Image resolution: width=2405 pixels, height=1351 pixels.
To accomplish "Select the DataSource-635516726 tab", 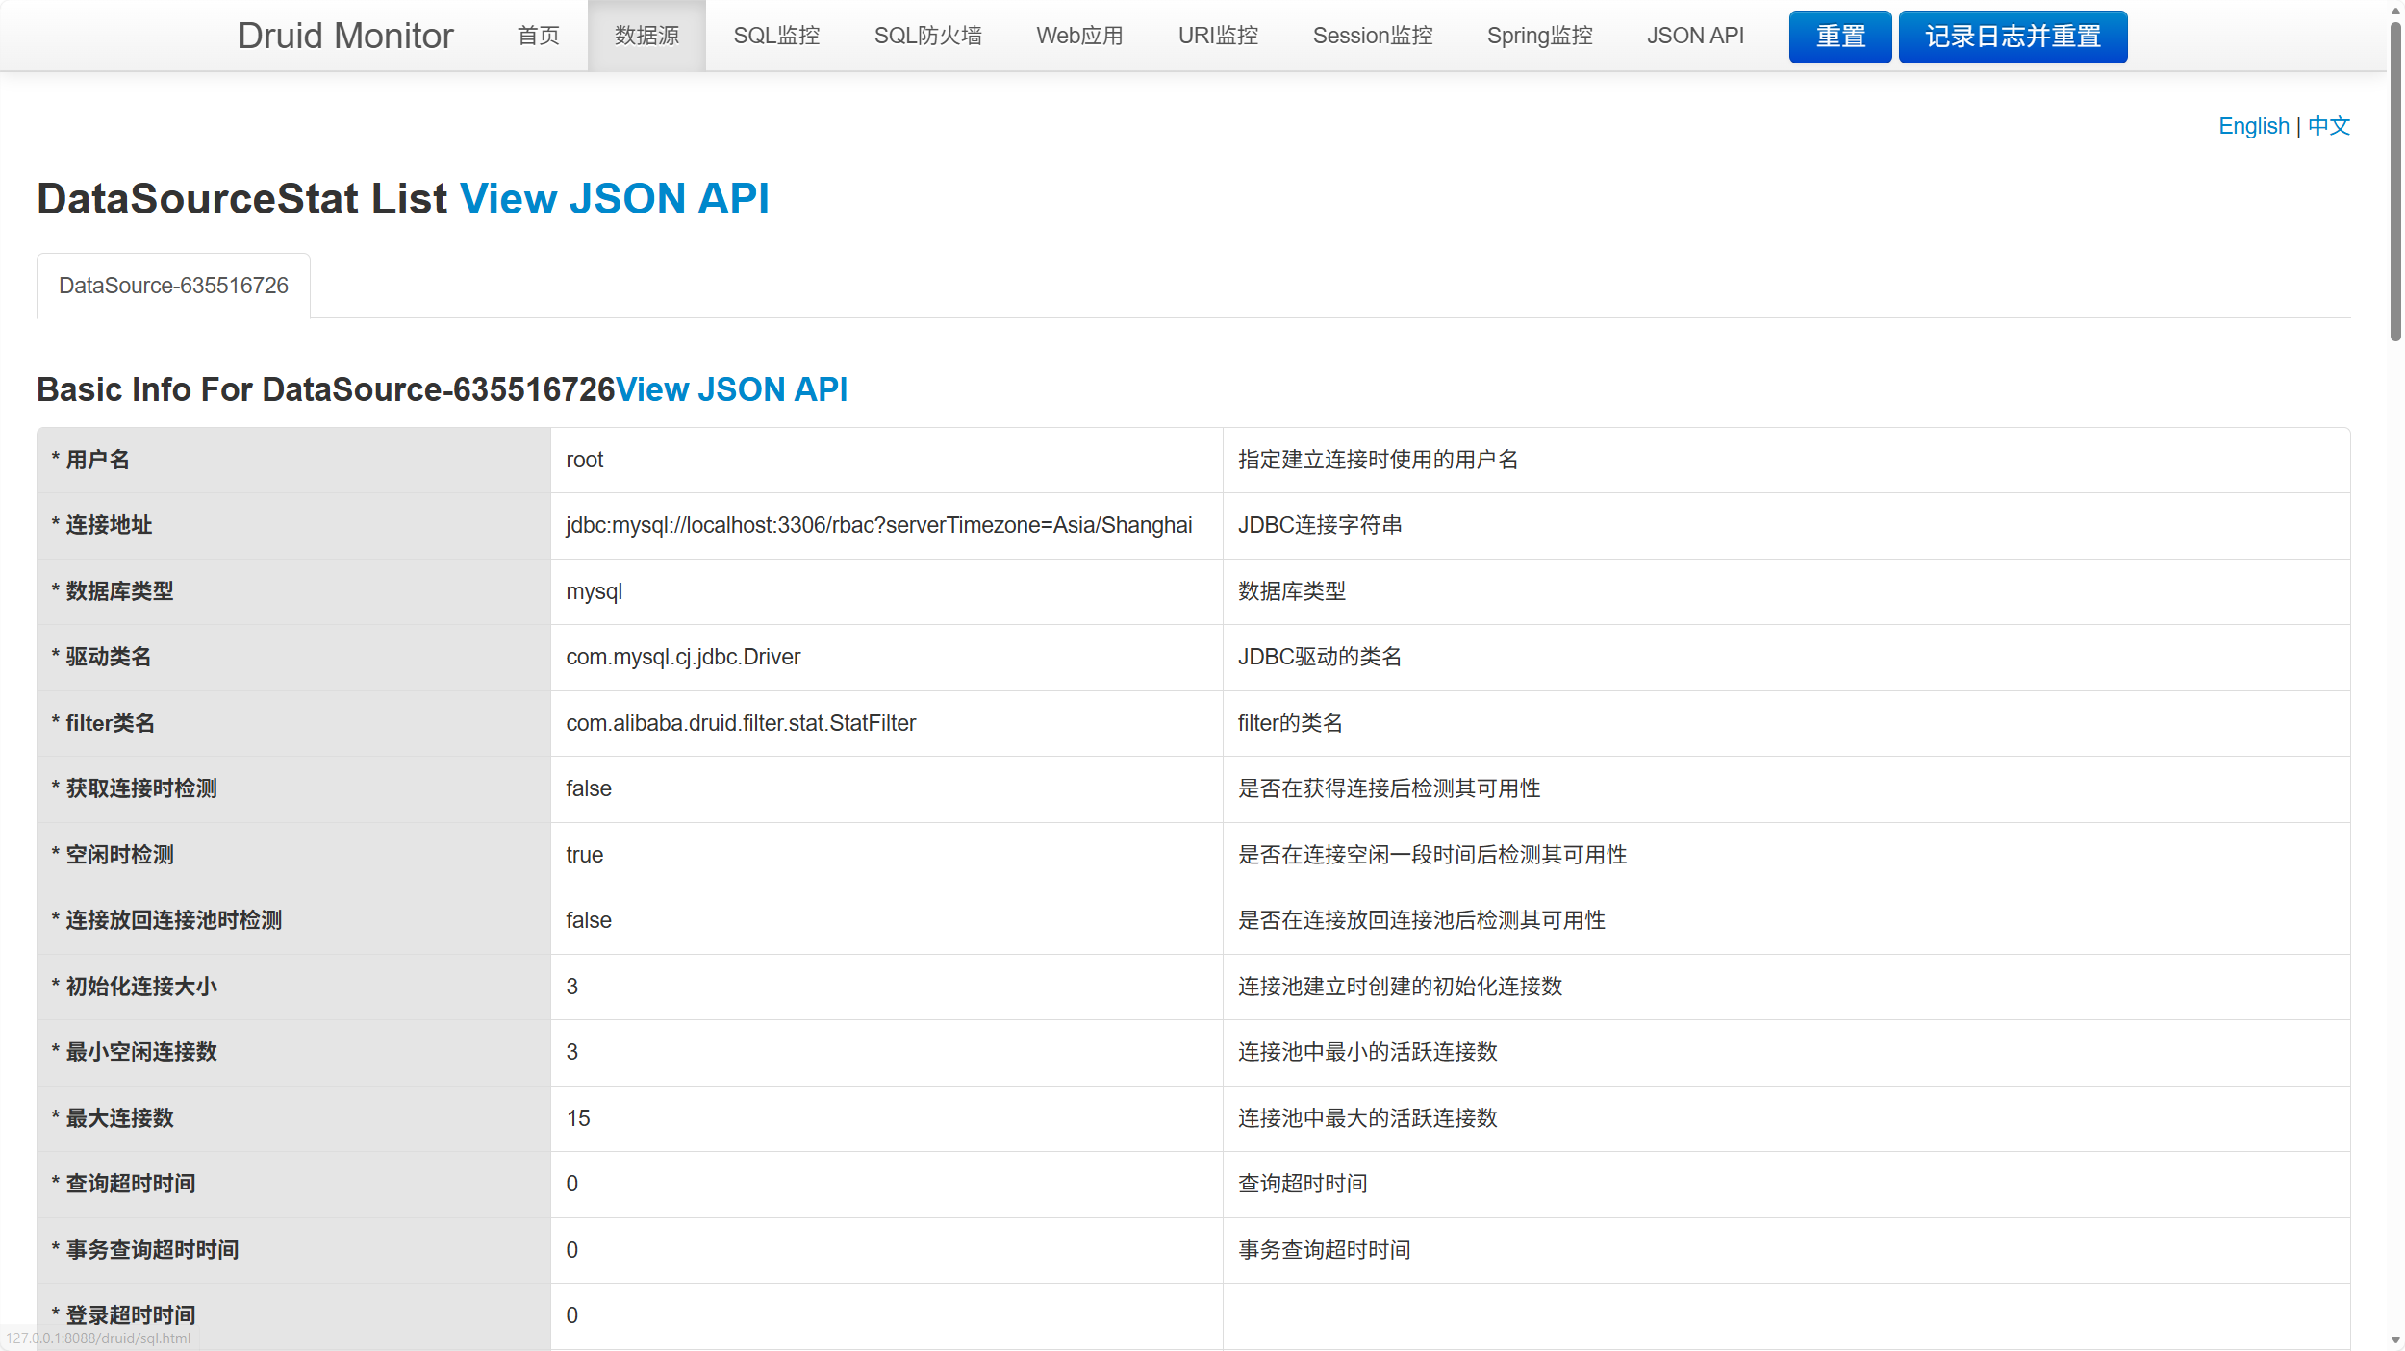I will pos(173,286).
